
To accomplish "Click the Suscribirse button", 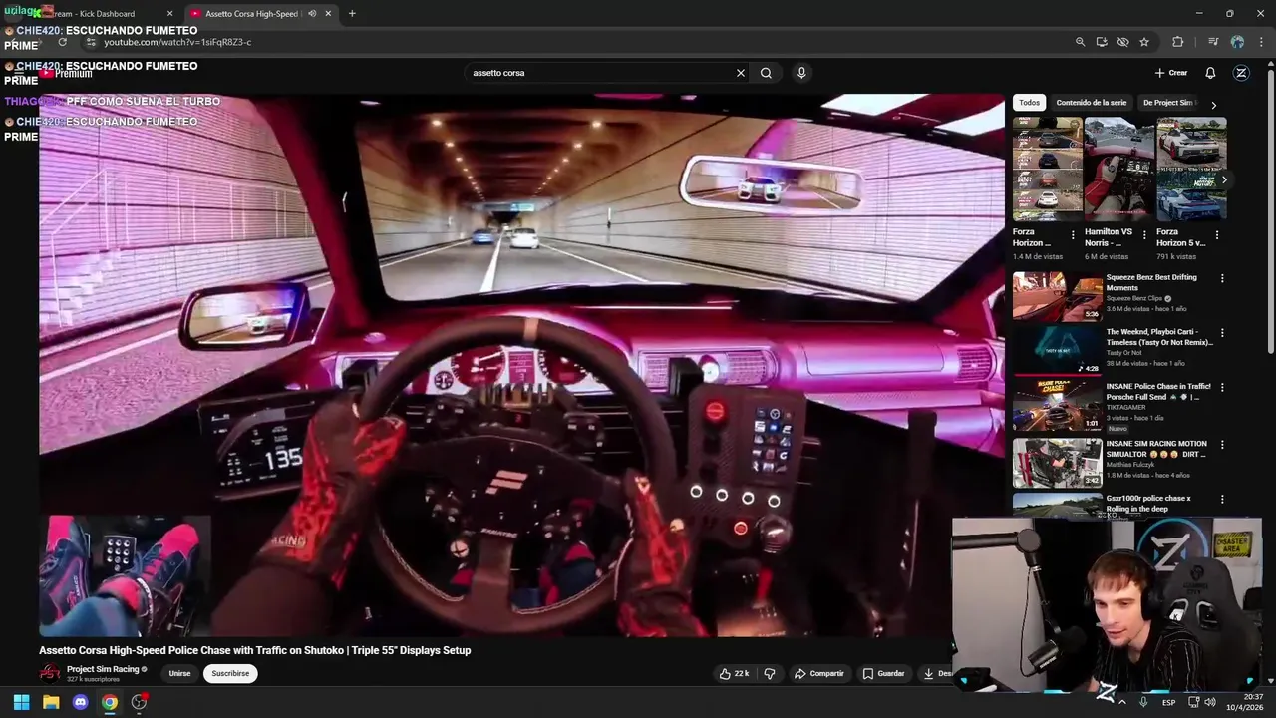I will coord(230,673).
